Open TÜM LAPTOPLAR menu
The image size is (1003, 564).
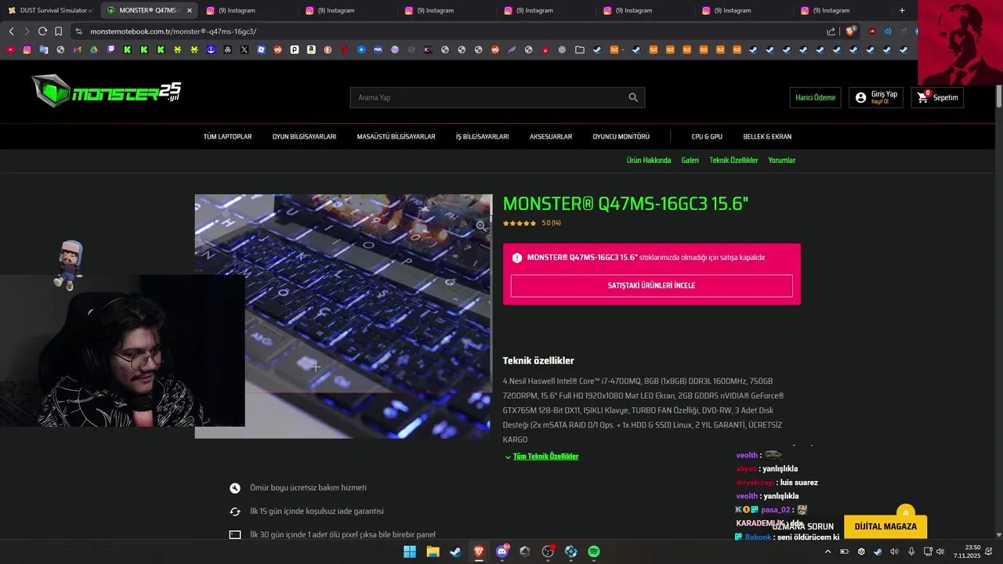[x=227, y=136]
